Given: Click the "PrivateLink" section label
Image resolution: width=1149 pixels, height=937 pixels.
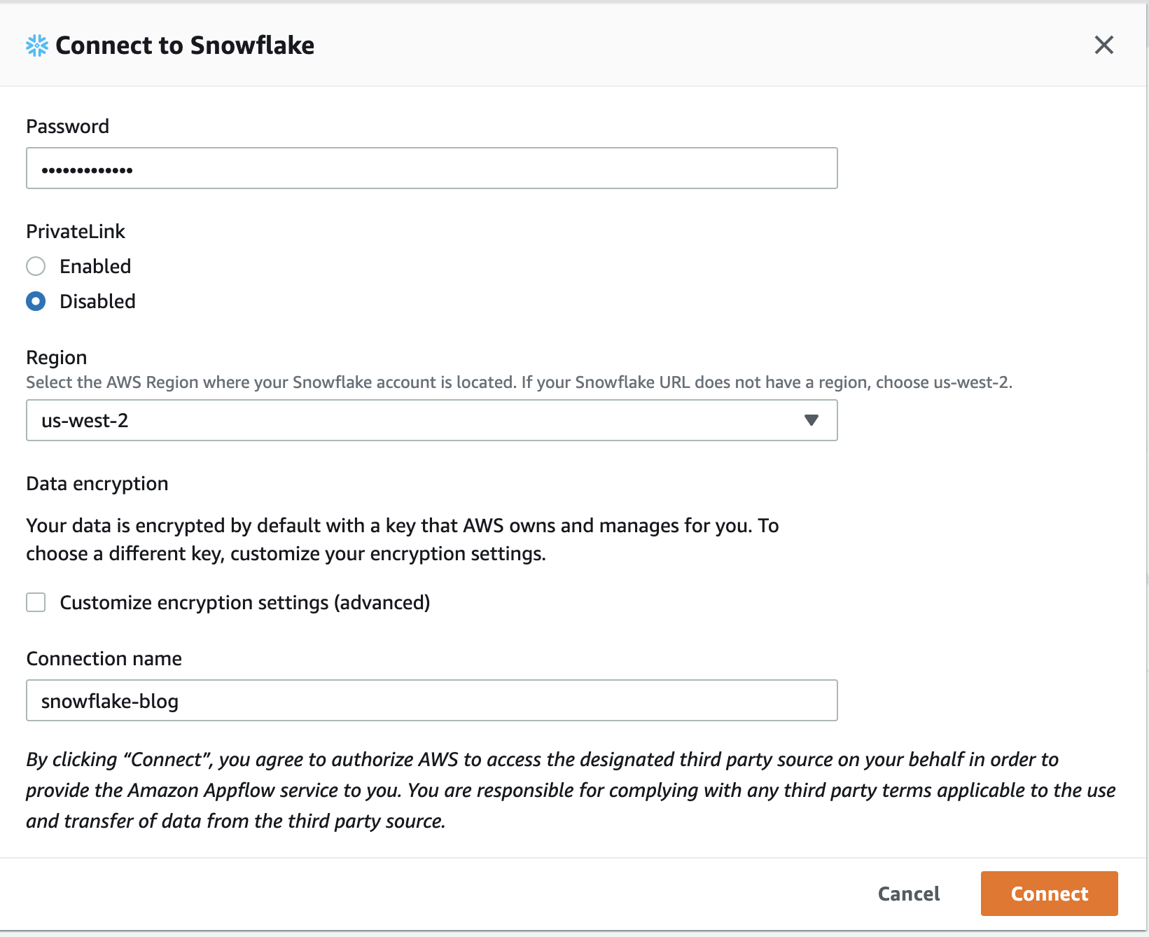Looking at the screenshot, I should (x=75, y=231).
